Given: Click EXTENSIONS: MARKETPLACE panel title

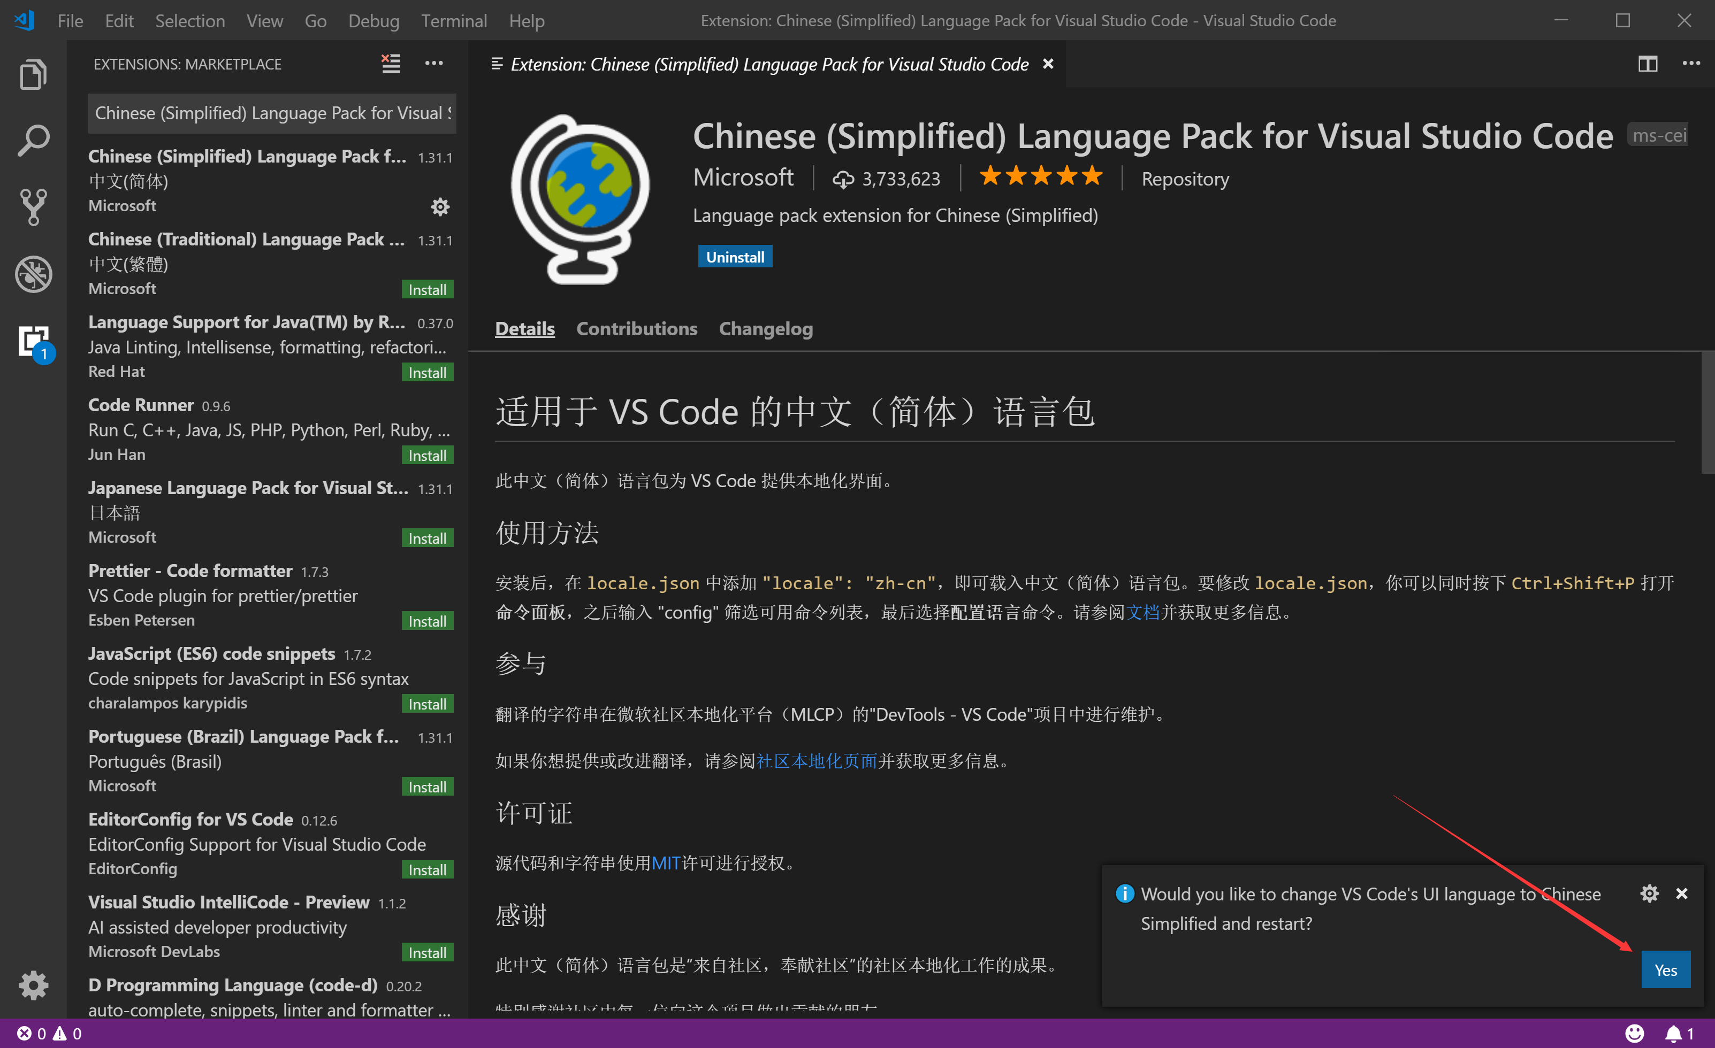Looking at the screenshot, I should coord(187,64).
